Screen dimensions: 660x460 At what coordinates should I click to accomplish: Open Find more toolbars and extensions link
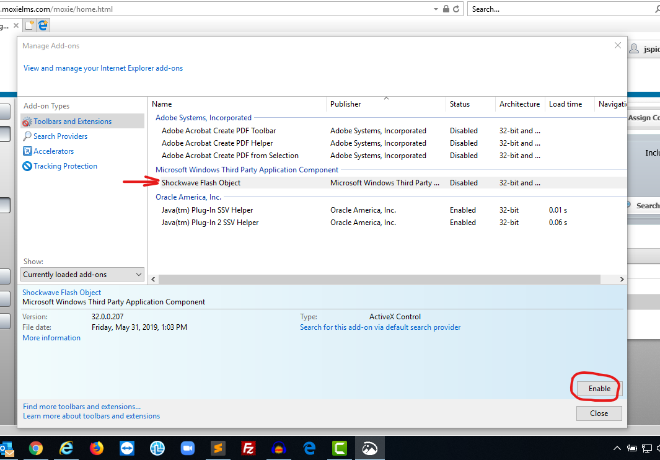pos(82,407)
